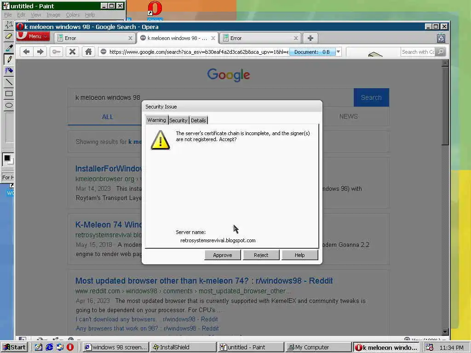Close the k meloeon windows 98 tab
471x353 pixels.
[213, 38]
